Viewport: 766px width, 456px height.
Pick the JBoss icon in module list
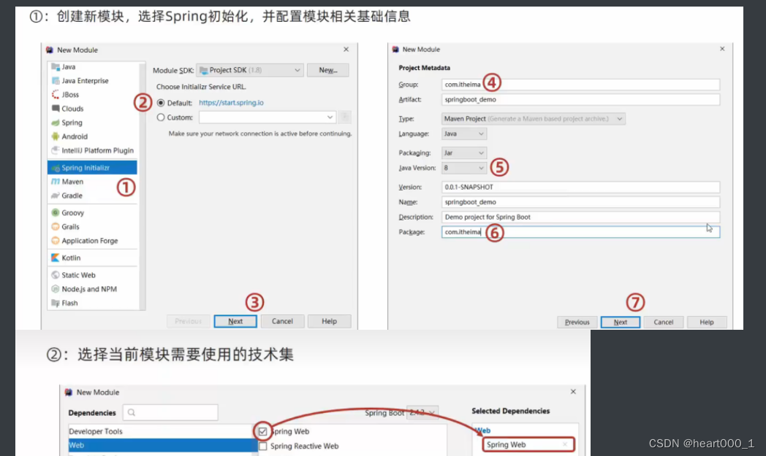[x=56, y=95]
